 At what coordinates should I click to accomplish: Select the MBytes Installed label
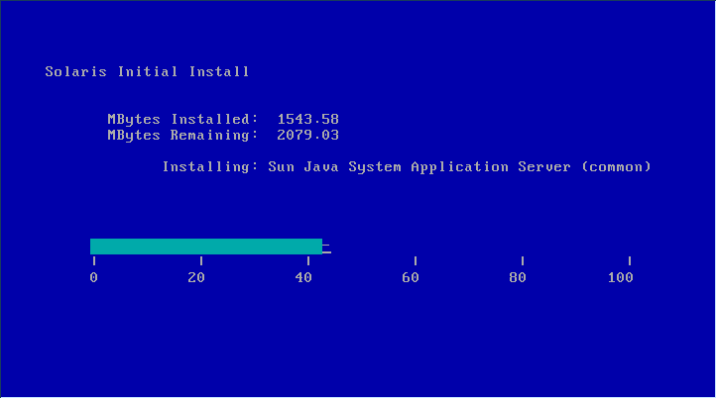[183, 119]
